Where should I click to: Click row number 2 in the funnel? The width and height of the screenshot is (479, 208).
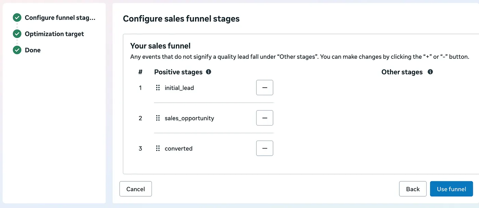point(140,118)
